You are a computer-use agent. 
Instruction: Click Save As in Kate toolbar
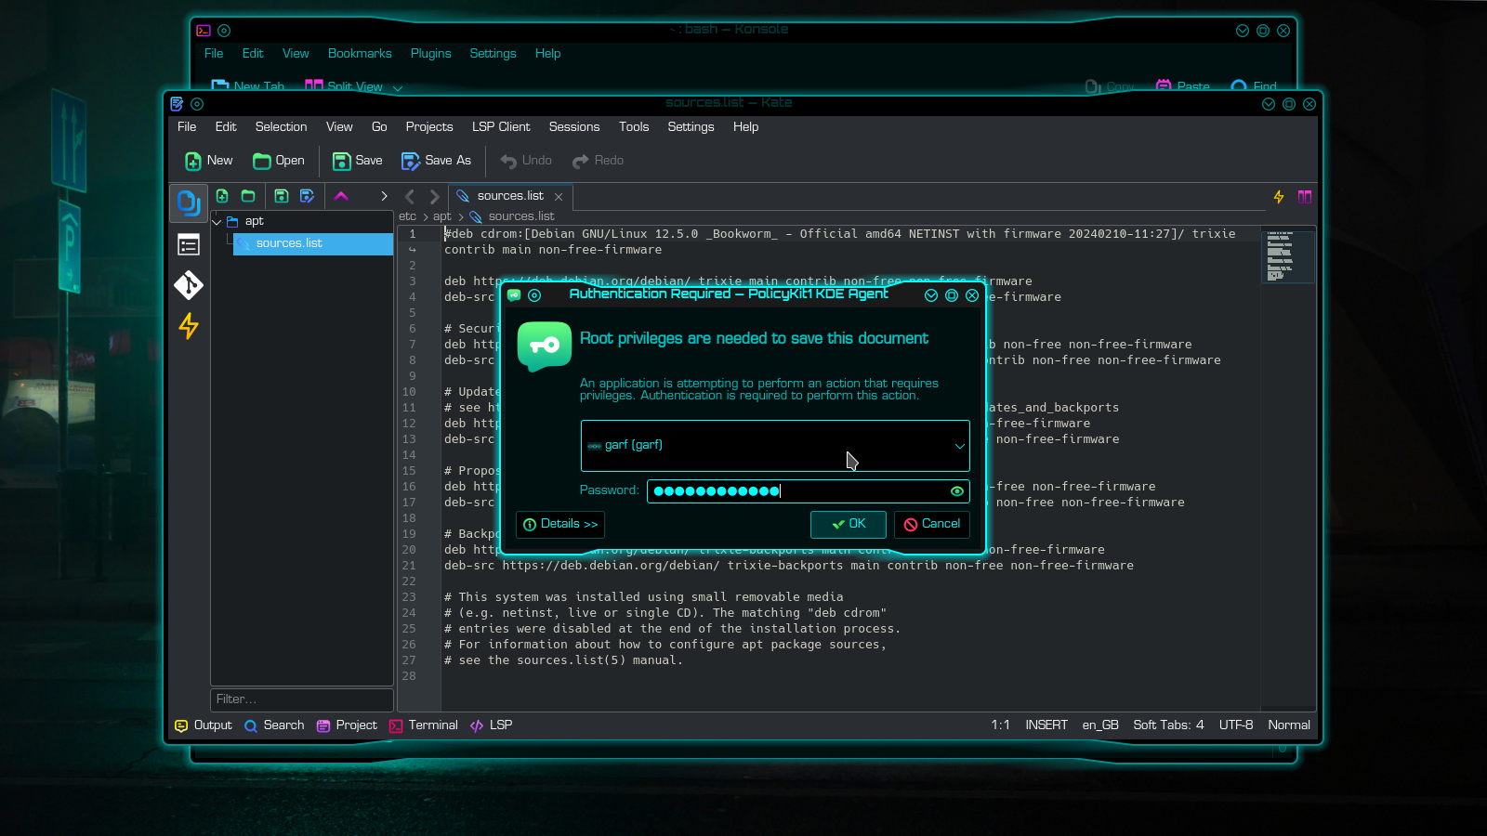(x=437, y=161)
